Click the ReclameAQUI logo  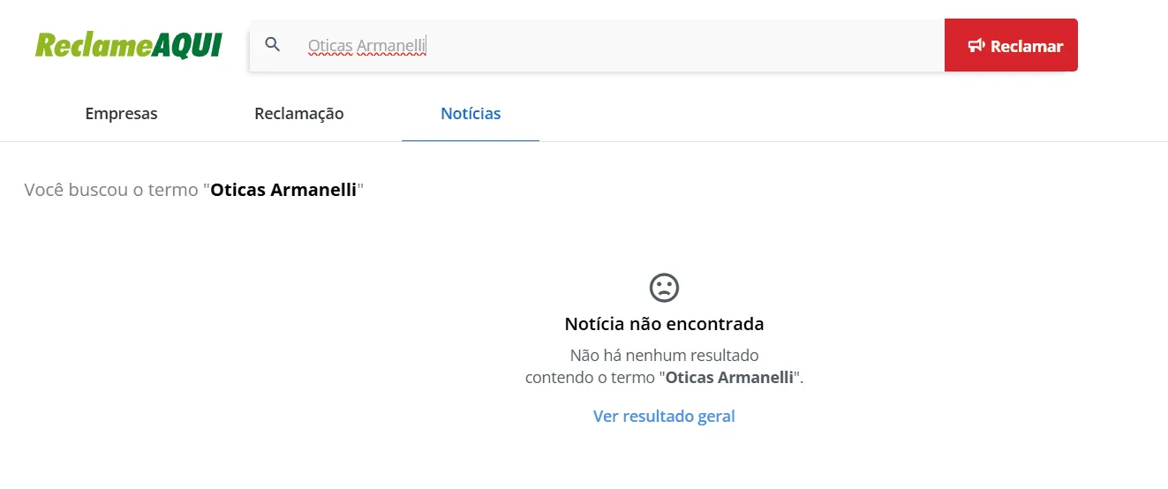(x=128, y=45)
